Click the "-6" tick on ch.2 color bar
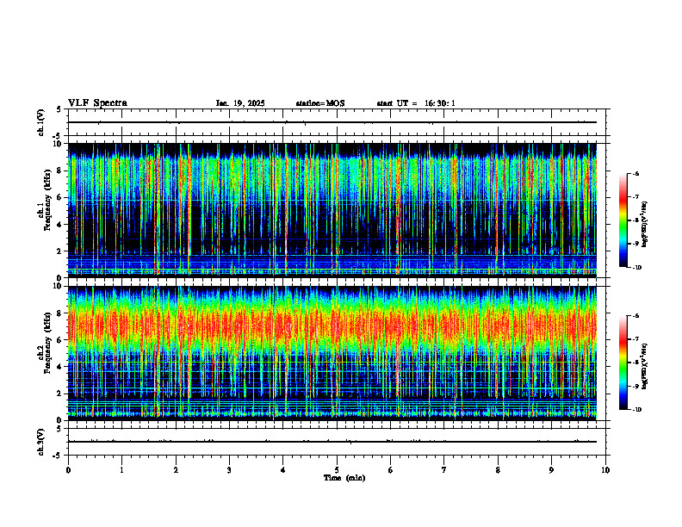 (x=635, y=316)
